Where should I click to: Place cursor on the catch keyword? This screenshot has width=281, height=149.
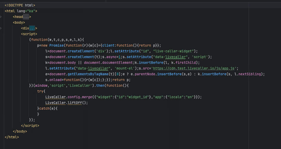pyautogui.click(x=44, y=108)
